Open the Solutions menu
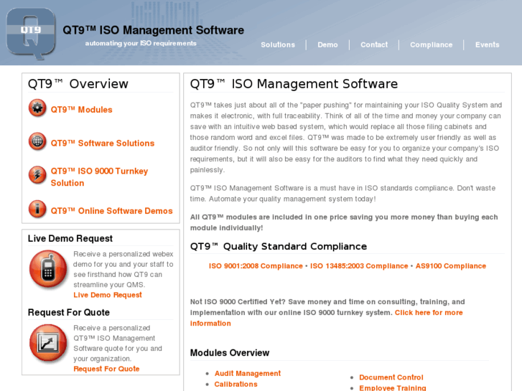Screen dimensions: 522x391 coord(278,44)
